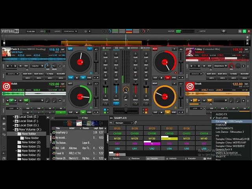Viewport: 252px width, 189px height.
Task: Toggle the first mixer channel headphone cue
Action: [106, 104]
